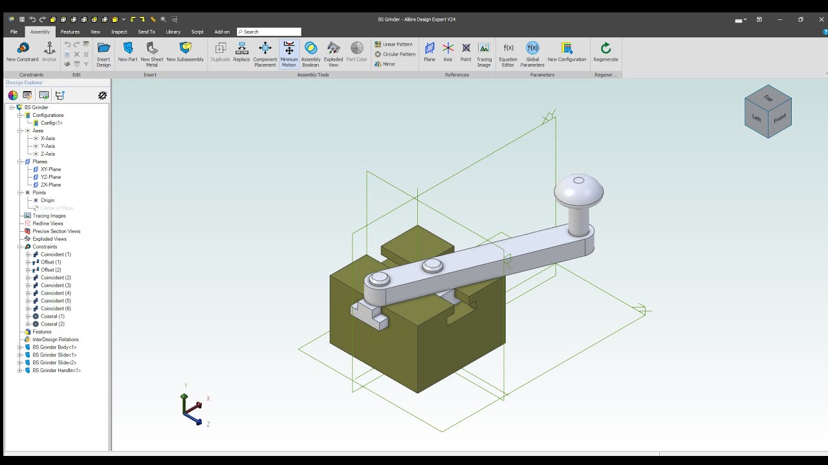828x465 pixels.
Task: Click the Tracing Image tool
Action: 484,54
